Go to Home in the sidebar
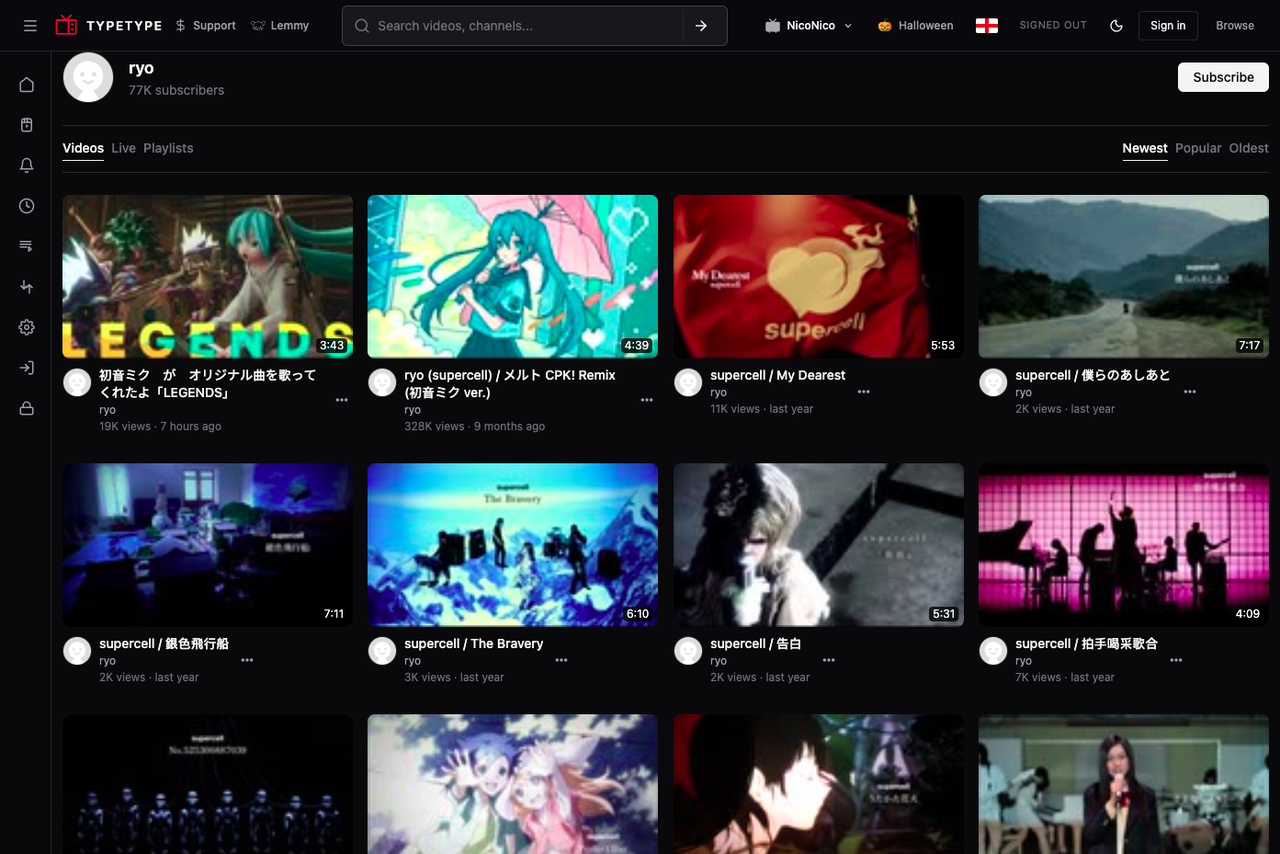 point(27,85)
